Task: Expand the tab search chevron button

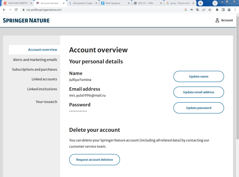Action: click(x=215, y=3)
